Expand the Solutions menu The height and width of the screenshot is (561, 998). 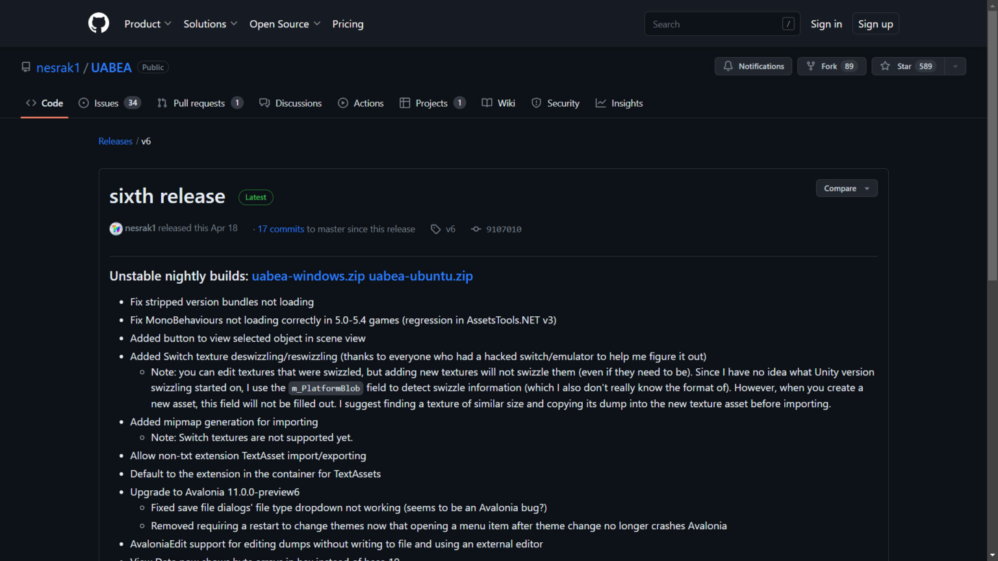pyautogui.click(x=211, y=24)
